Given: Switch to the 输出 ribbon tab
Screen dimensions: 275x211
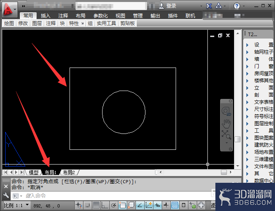Looking at the screenshot, I should (x=155, y=16).
